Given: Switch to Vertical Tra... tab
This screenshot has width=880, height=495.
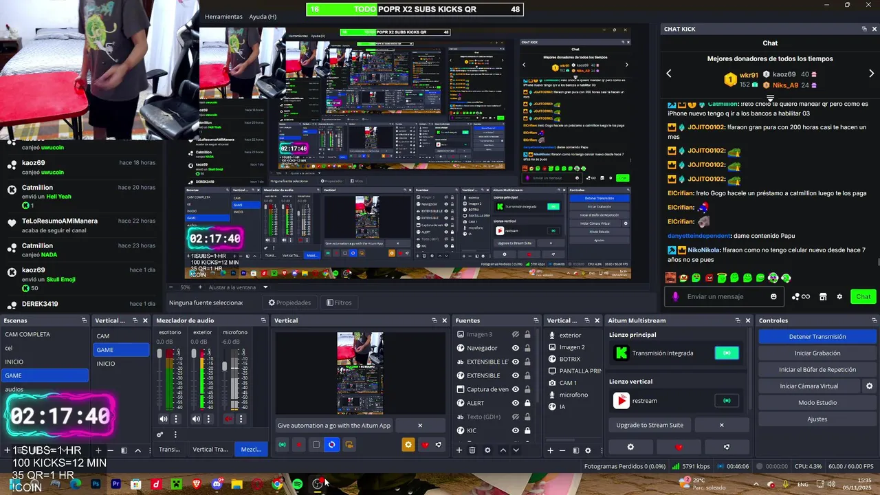Looking at the screenshot, I should coord(210,450).
